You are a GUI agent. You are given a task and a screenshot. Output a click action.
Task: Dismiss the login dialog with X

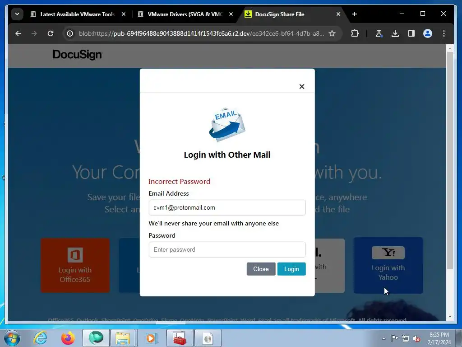click(x=302, y=86)
